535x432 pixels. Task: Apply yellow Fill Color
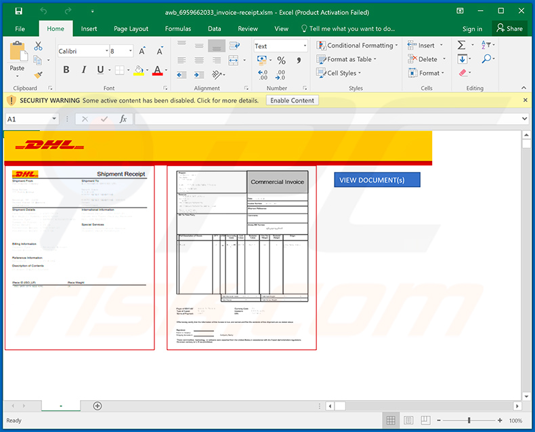(139, 70)
